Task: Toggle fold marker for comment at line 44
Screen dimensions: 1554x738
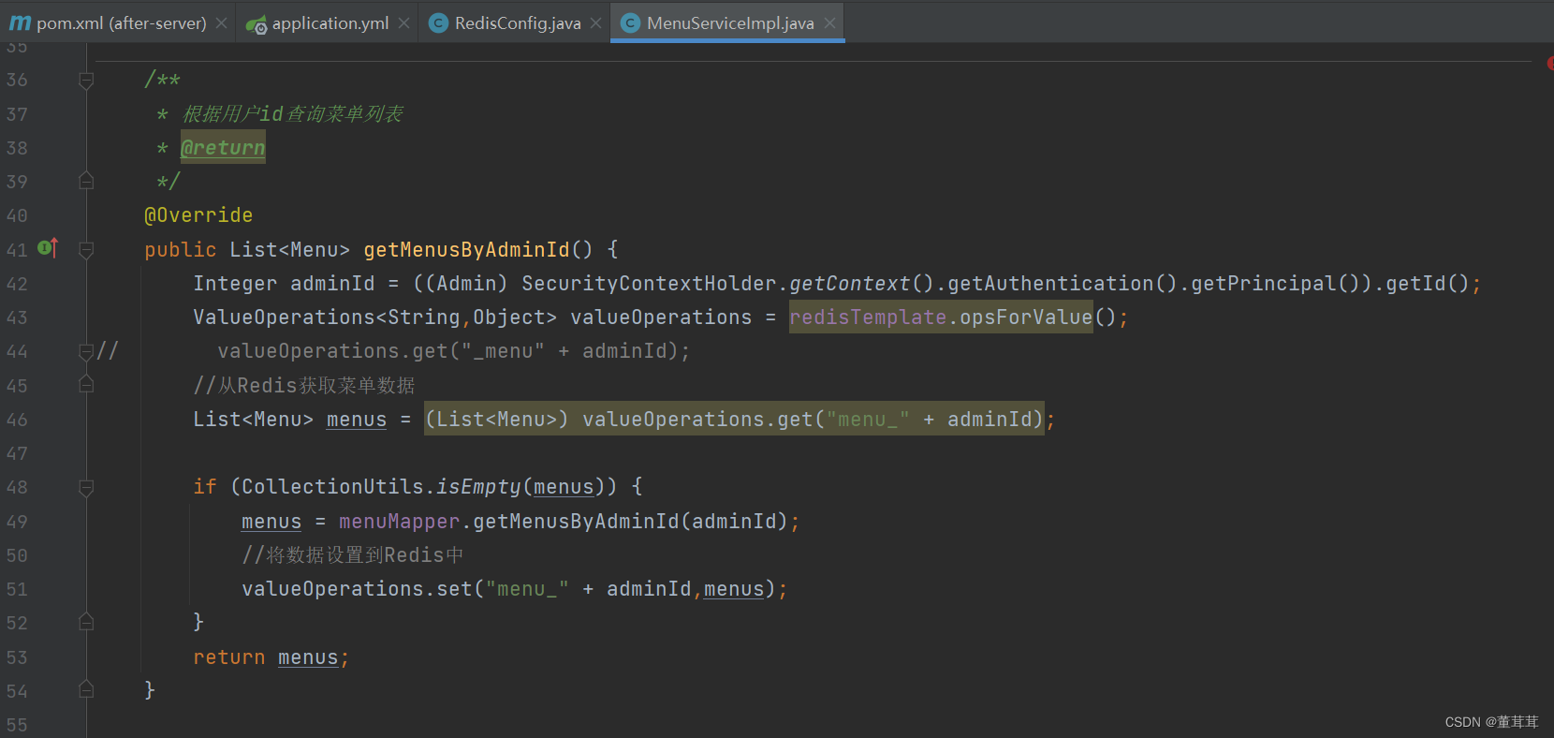Action: coord(86,352)
